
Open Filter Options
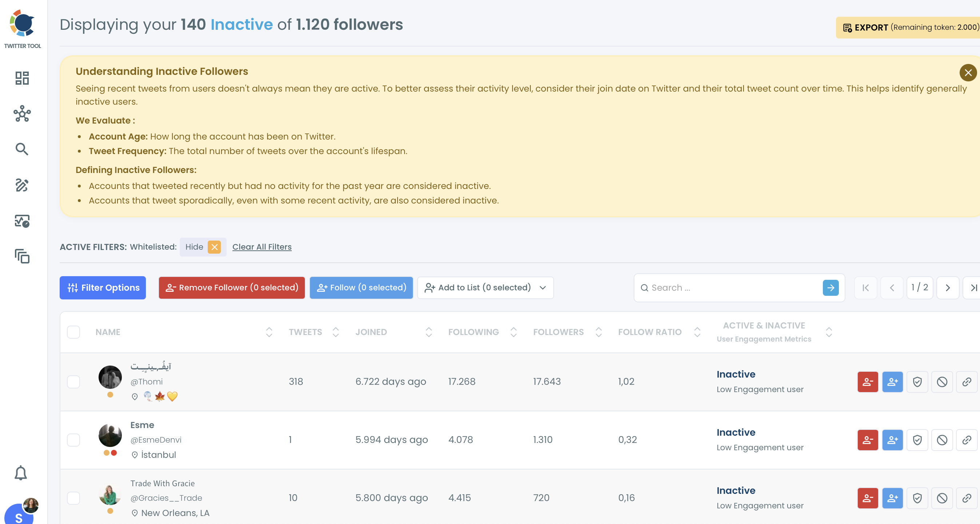(102, 288)
